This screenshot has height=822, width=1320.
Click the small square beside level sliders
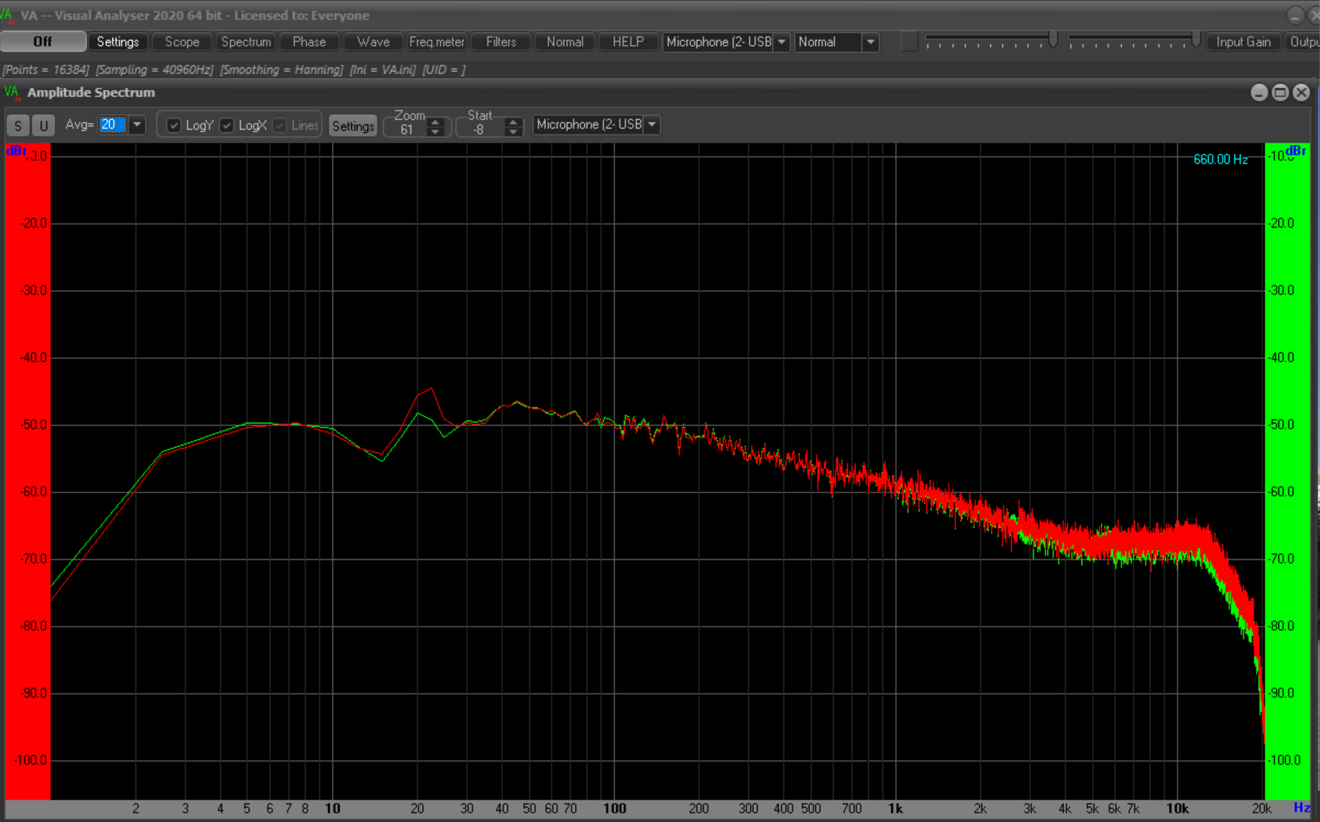point(909,42)
